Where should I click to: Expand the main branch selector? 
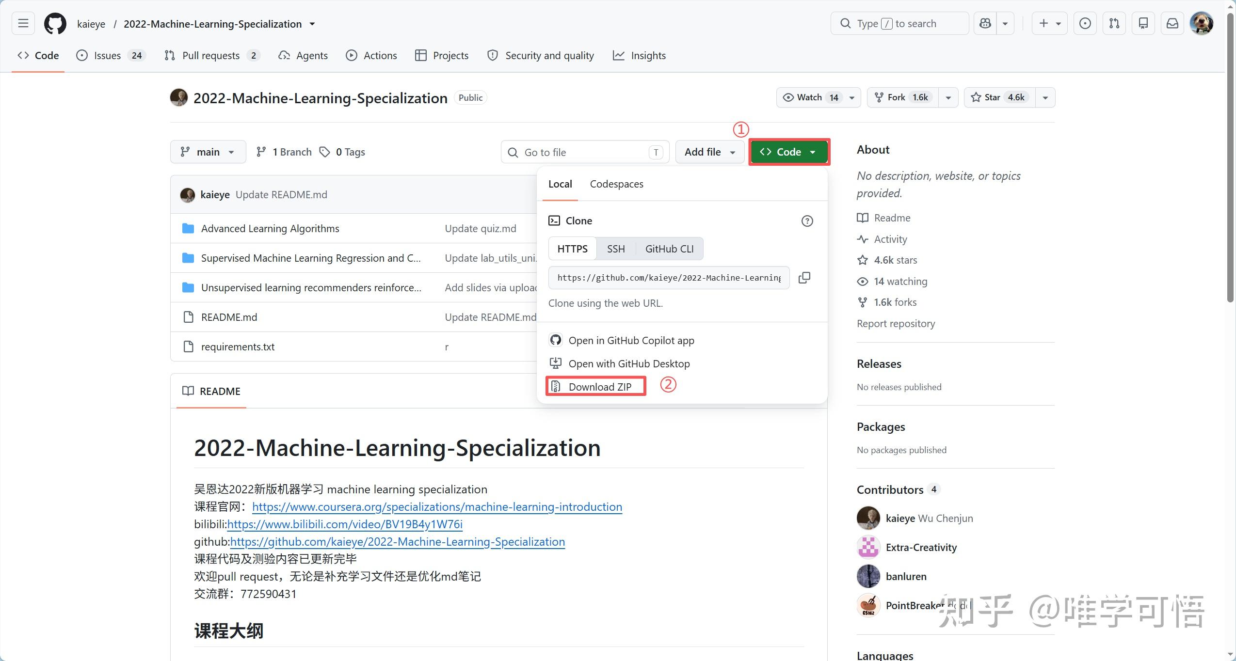(208, 152)
